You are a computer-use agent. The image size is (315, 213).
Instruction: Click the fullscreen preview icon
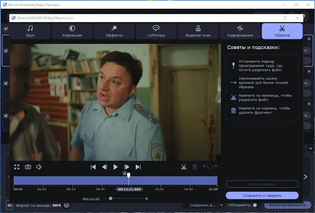pyautogui.click(x=17, y=167)
